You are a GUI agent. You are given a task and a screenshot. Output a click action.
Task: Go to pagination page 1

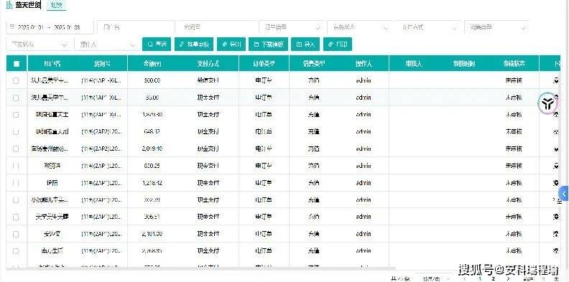click(480, 278)
